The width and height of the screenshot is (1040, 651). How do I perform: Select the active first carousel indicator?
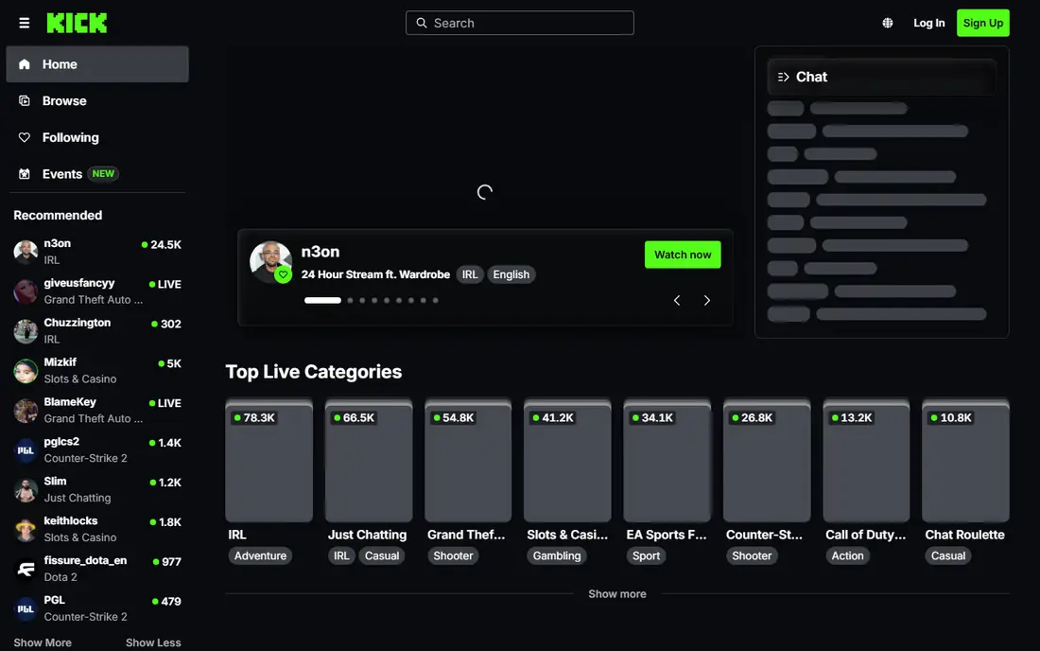[322, 301]
